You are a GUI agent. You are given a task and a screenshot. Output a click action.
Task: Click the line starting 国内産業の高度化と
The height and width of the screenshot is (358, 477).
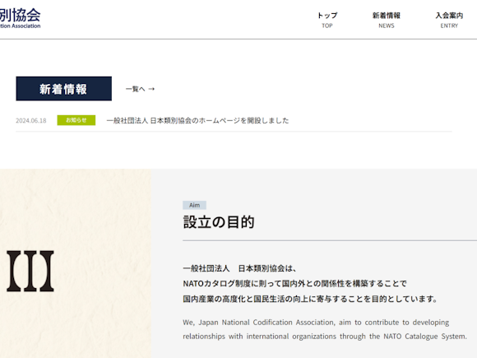pyautogui.click(x=310, y=299)
